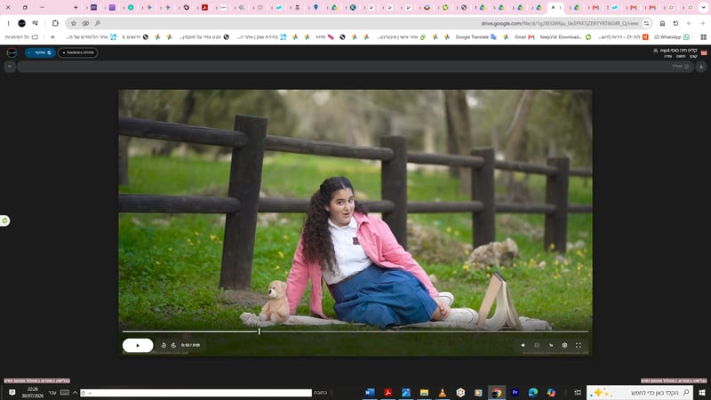Open Google Translate bookmark

(476, 37)
